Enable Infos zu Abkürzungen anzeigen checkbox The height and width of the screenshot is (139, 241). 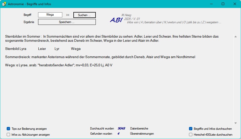pyautogui.click(x=8, y=134)
